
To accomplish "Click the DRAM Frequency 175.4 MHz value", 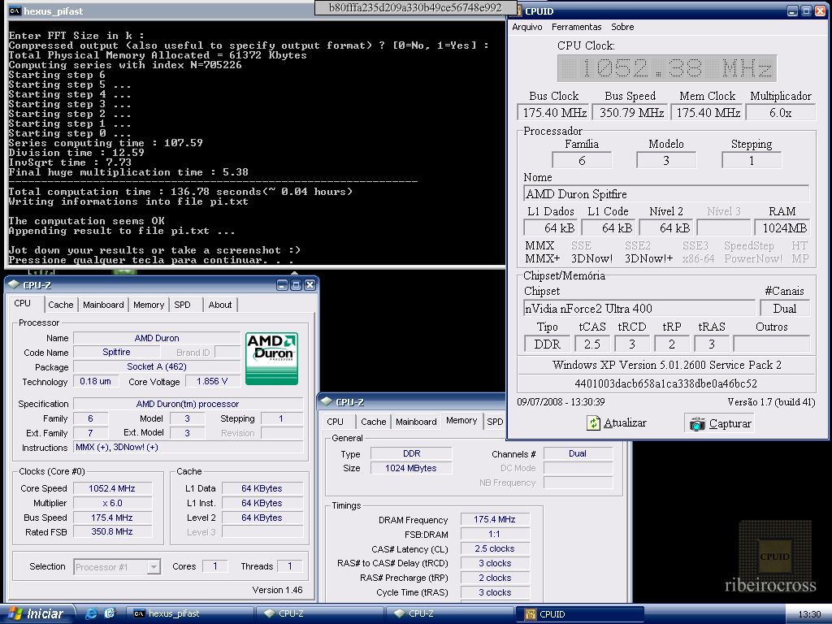I will click(495, 519).
